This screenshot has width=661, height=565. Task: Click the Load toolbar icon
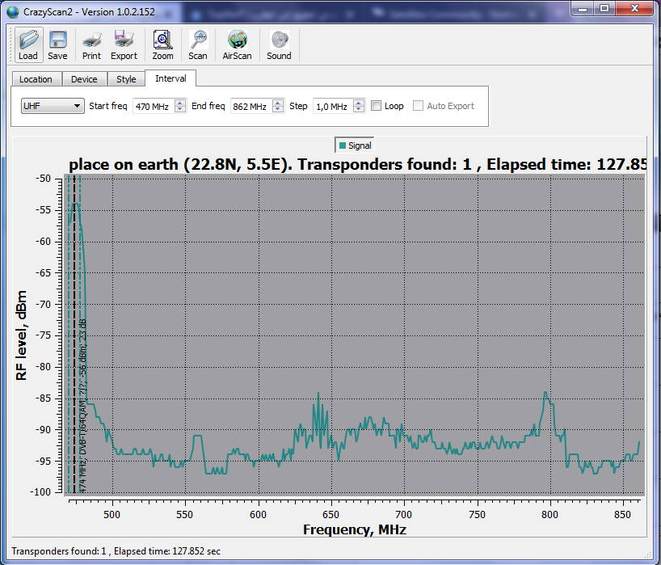click(x=28, y=44)
